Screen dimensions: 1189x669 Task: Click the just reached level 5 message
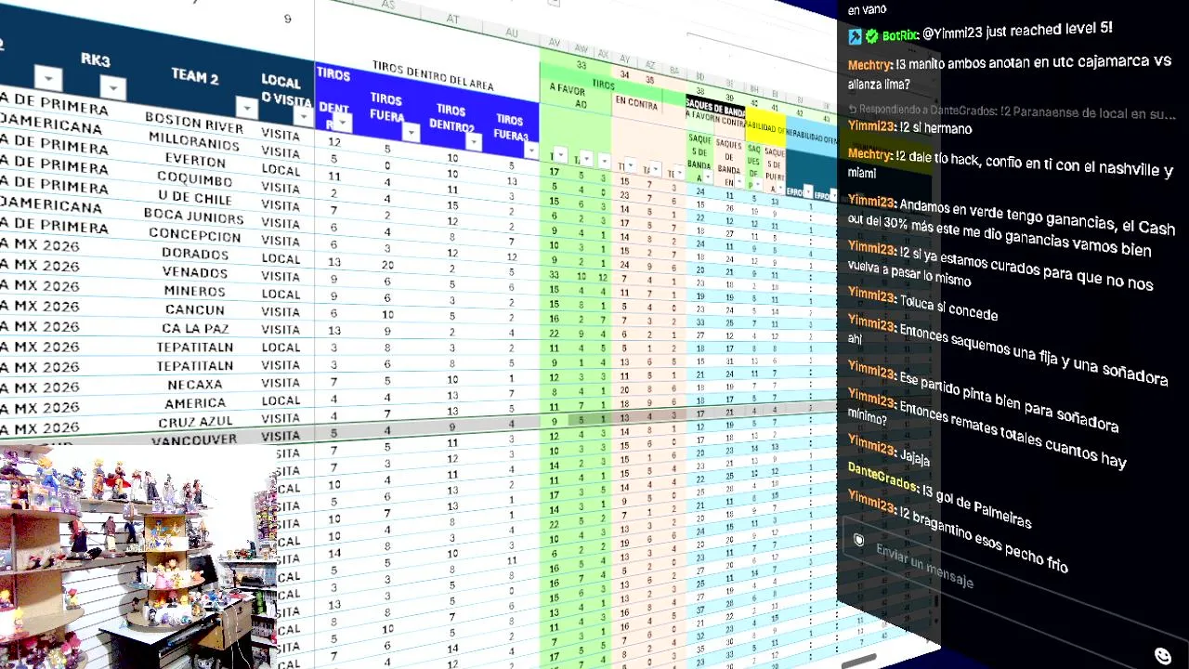tap(1017, 32)
